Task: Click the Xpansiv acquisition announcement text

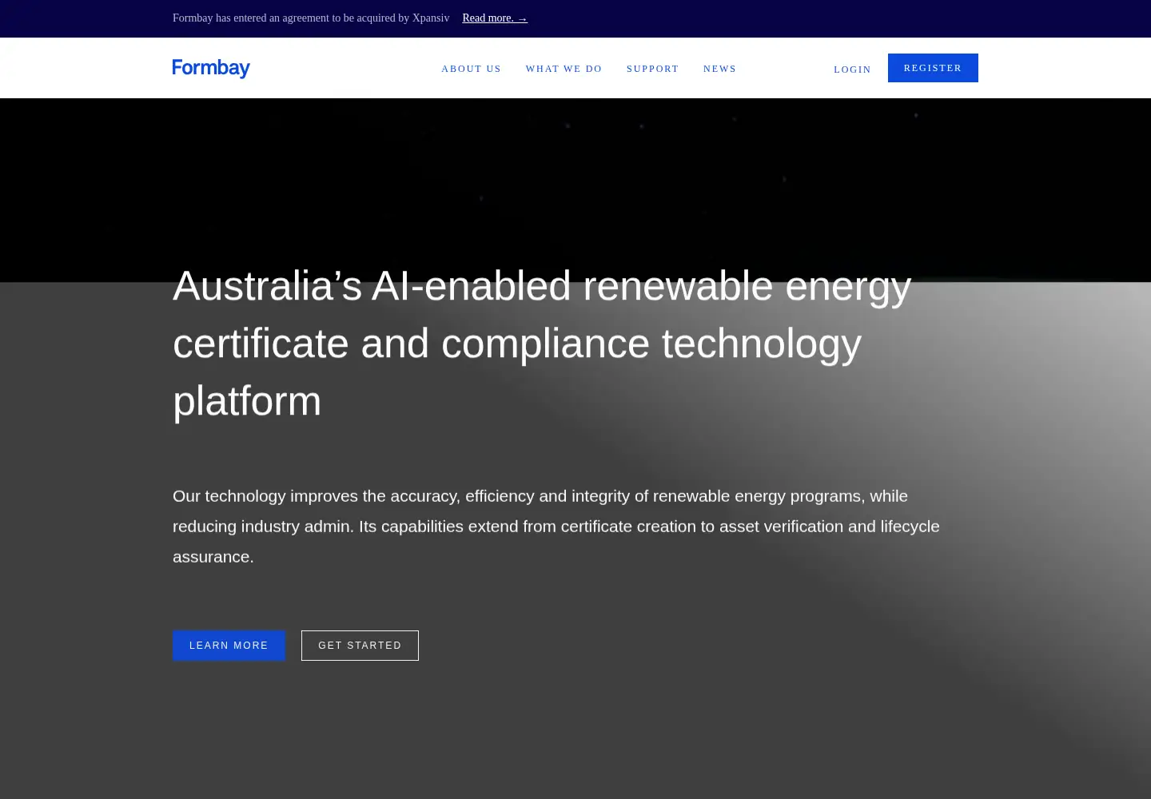Action: [x=311, y=18]
